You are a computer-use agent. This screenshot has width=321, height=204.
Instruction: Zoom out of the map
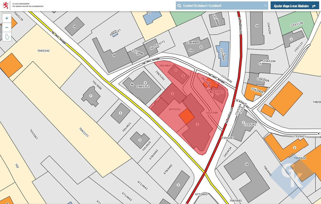7,27
